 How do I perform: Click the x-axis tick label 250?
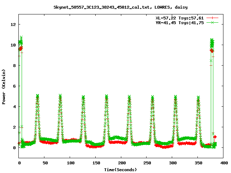coord(147,163)
